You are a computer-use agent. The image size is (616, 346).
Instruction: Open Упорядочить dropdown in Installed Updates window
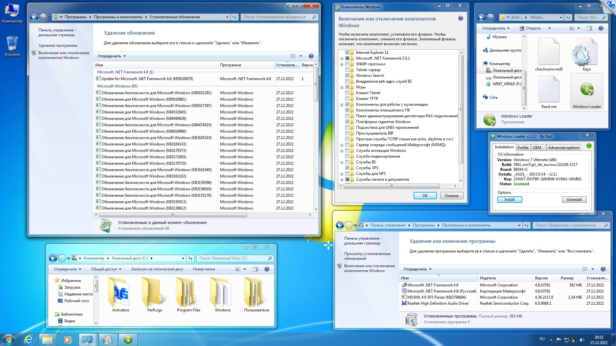pos(112,56)
